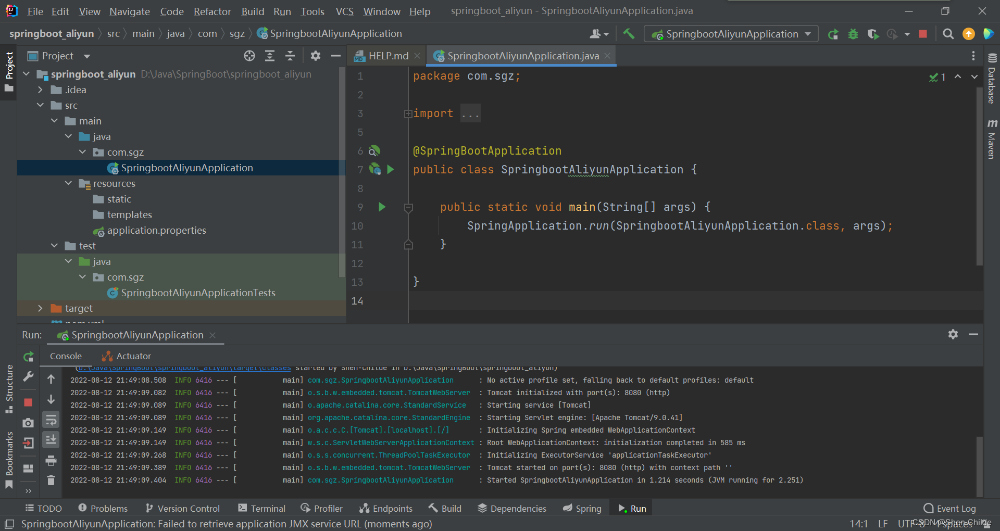This screenshot has width=1000, height=531.
Task: Rerun SpringbootAliyunApplication in Run panel
Action: click(x=29, y=357)
